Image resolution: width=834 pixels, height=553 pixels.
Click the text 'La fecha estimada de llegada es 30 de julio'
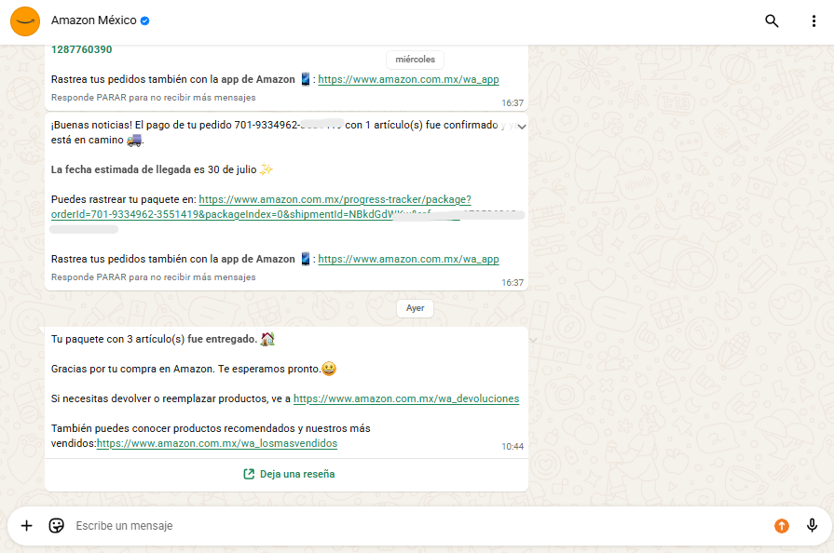coord(154,169)
